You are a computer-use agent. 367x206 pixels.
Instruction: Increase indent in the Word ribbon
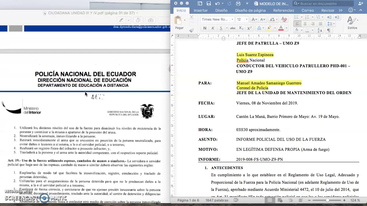click(337, 17)
